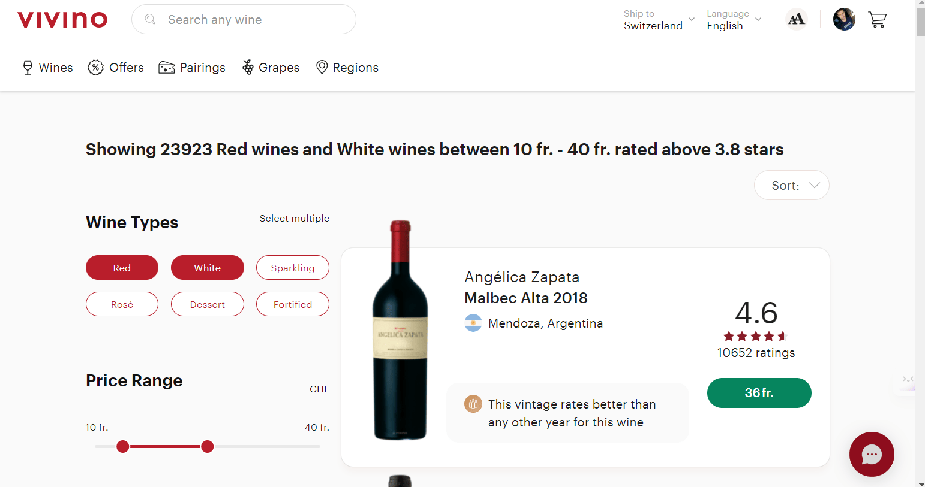Open your profile avatar
The height and width of the screenshot is (487, 925).
844,19
